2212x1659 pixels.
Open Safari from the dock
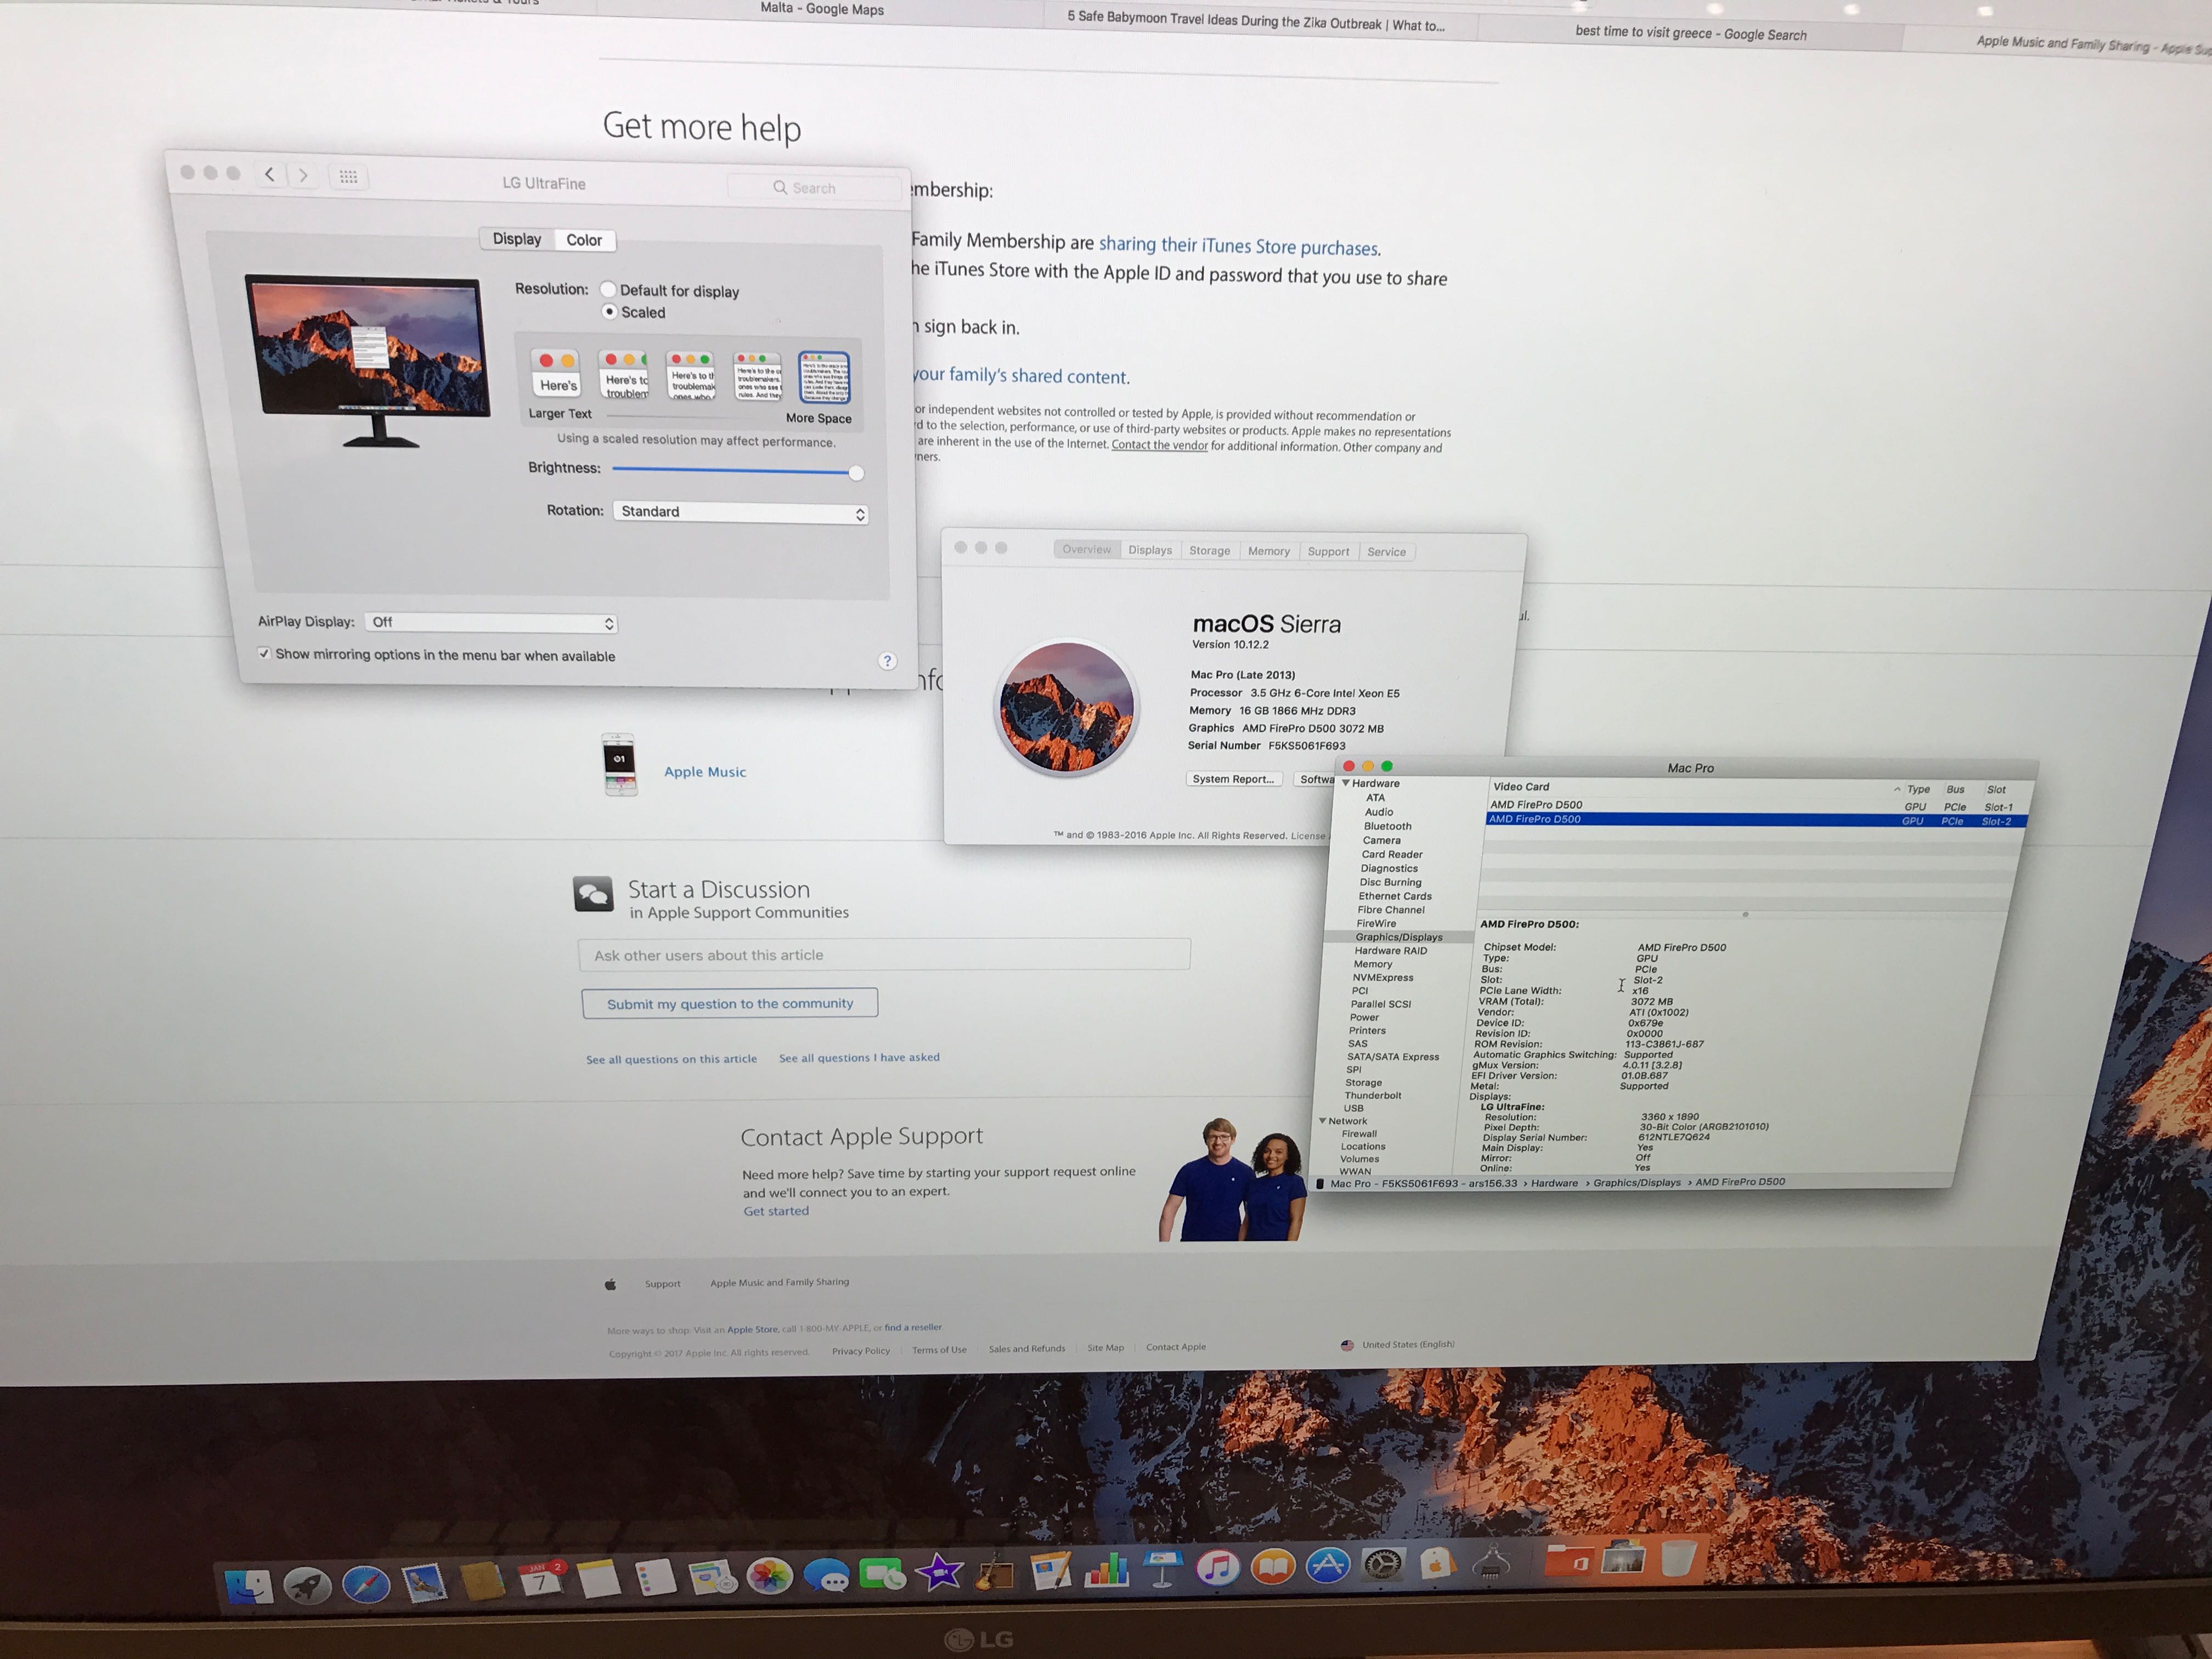pos(366,1584)
